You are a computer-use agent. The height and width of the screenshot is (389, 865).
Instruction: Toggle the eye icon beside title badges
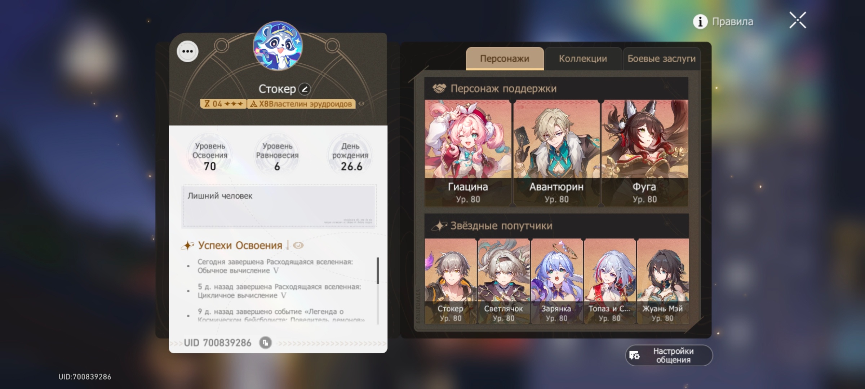click(x=361, y=104)
